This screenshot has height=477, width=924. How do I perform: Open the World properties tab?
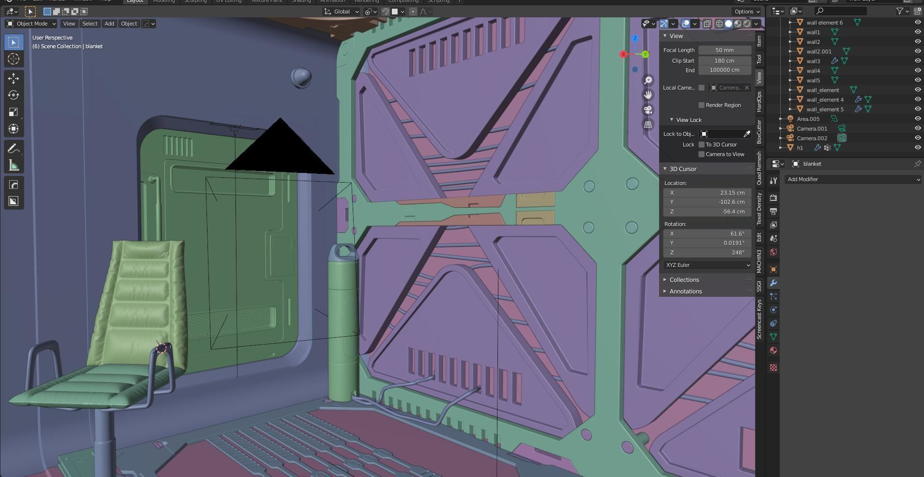pyautogui.click(x=773, y=252)
